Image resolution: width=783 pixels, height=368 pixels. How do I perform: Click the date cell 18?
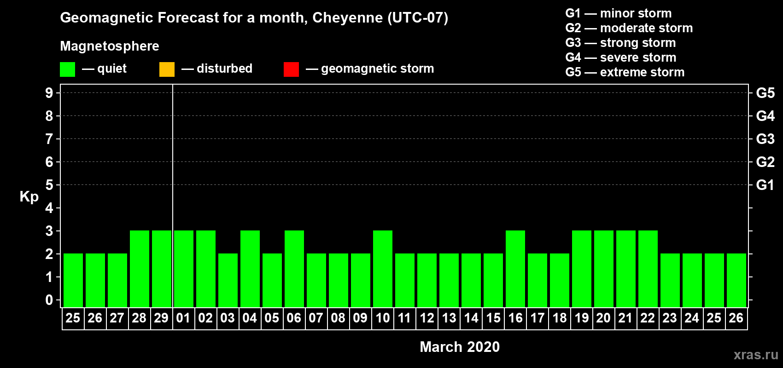[x=559, y=318]
